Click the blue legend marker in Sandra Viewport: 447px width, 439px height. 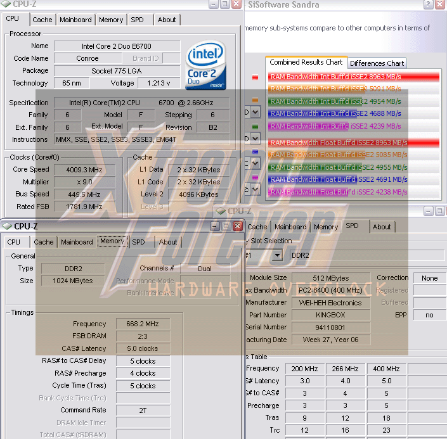[255, 151]
